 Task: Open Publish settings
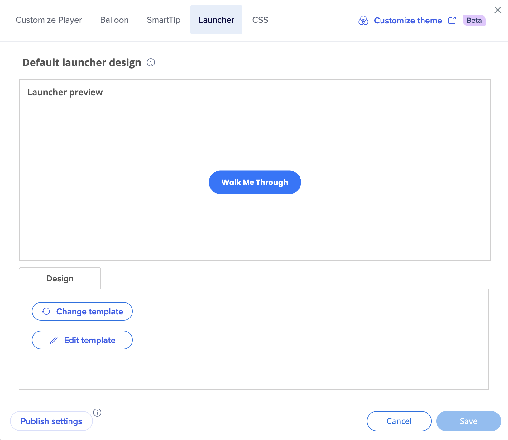[51, 421]
